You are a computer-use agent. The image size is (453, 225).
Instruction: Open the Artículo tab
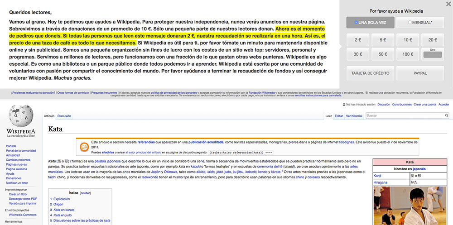(49, 116)
